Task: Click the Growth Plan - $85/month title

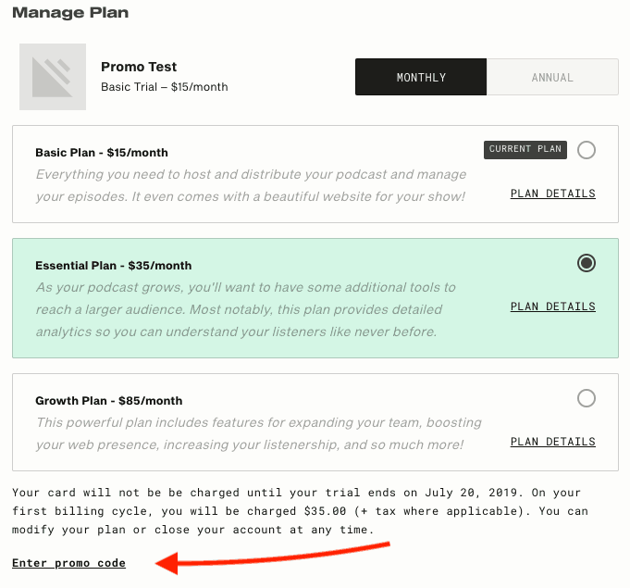Action: click(x=109, y=401)
